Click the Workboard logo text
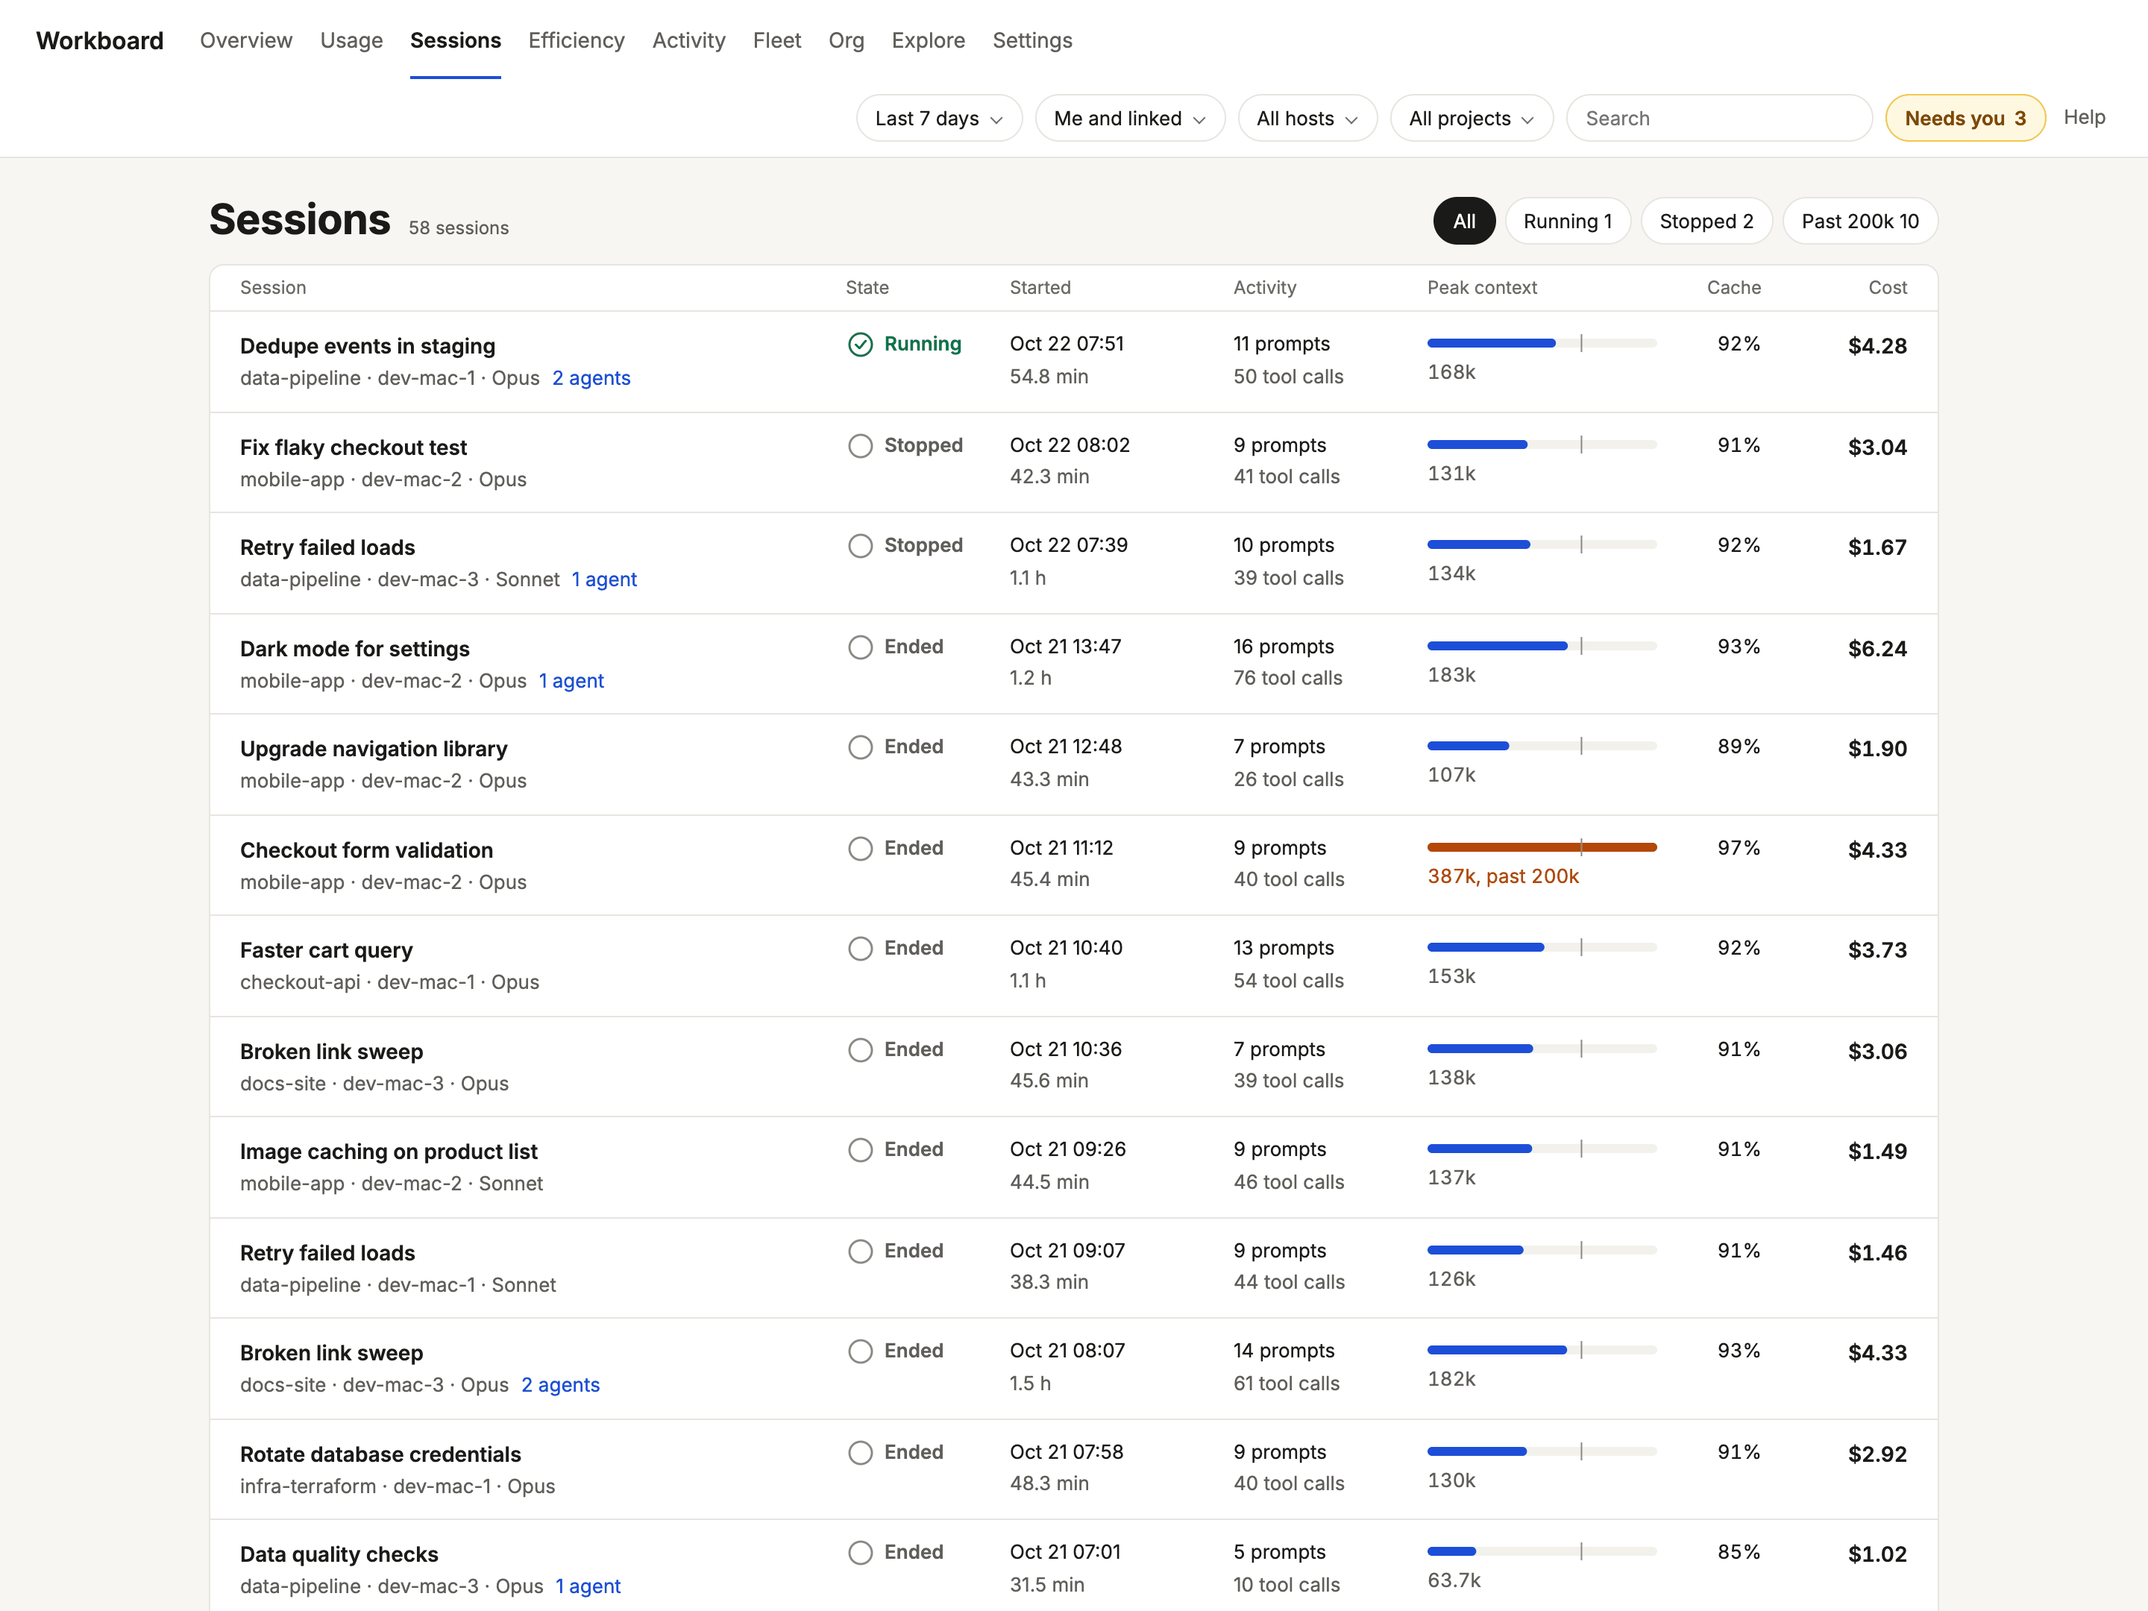Viewport: 2148px width, 1611px height. 100,41
